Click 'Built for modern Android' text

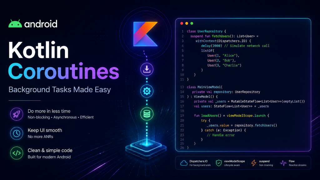(49, 157)
